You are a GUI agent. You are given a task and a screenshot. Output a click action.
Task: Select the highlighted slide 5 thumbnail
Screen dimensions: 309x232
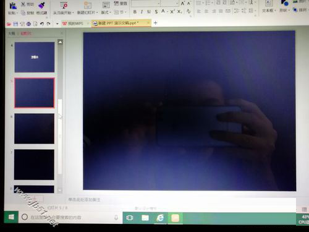(x=35, y=93)
